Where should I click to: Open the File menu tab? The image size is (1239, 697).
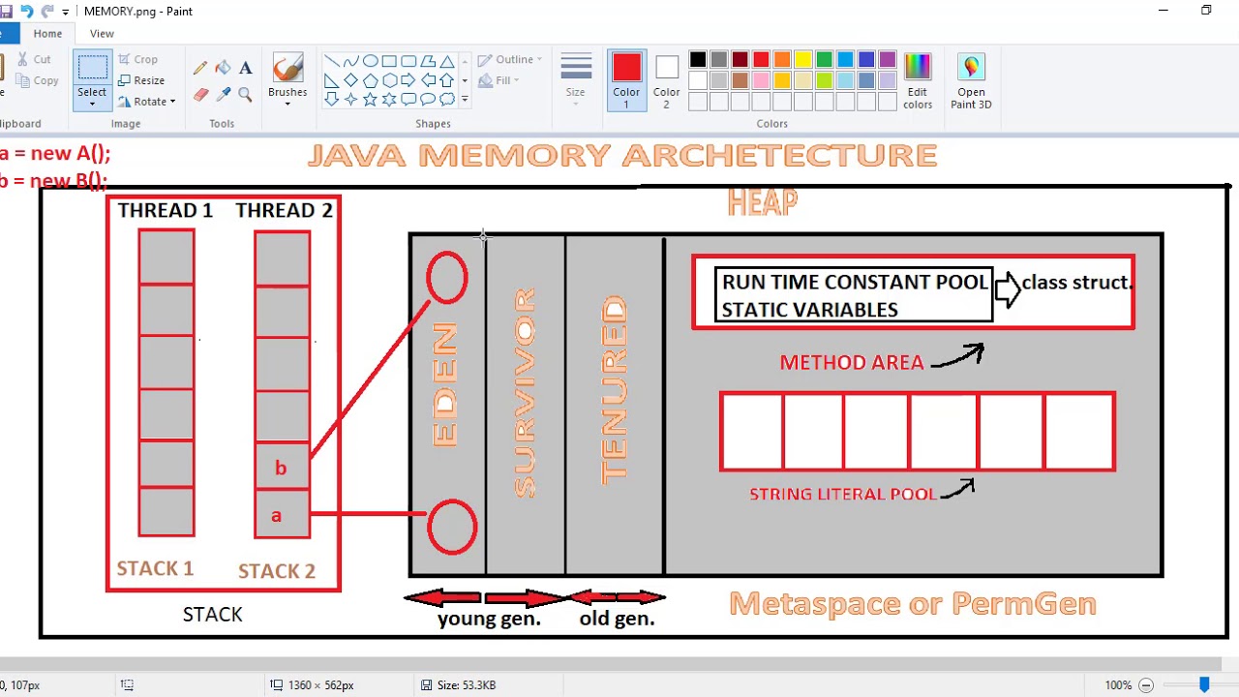[9, 34]
